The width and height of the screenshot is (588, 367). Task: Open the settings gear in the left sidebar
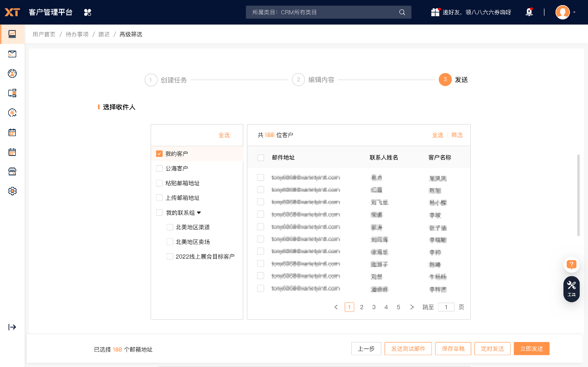point(13,191)
